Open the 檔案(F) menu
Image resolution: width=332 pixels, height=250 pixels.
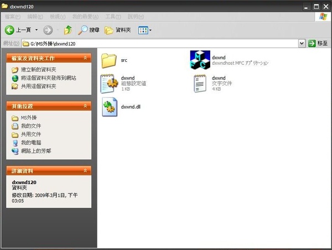coord(13,17)
